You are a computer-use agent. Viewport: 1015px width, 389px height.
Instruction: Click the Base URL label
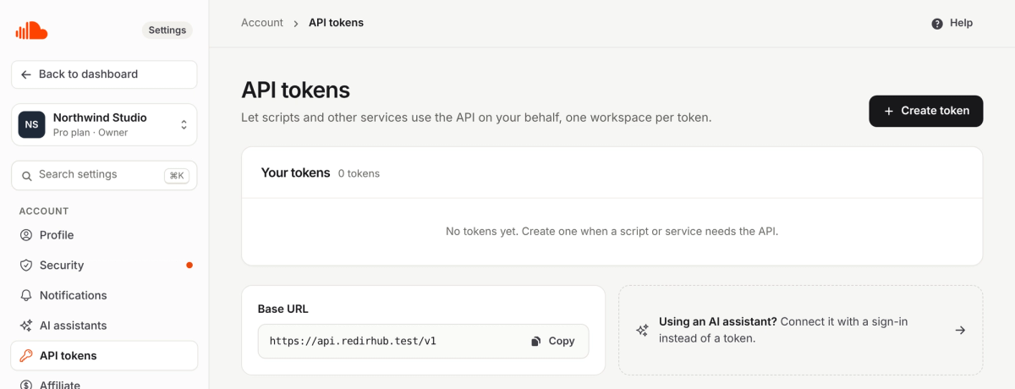tap(283, 309)
